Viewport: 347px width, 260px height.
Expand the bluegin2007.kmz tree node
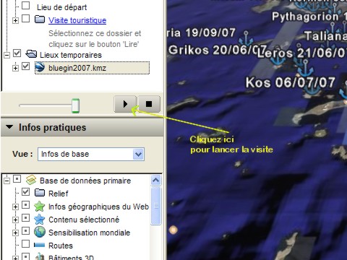[x=15, y=68]
